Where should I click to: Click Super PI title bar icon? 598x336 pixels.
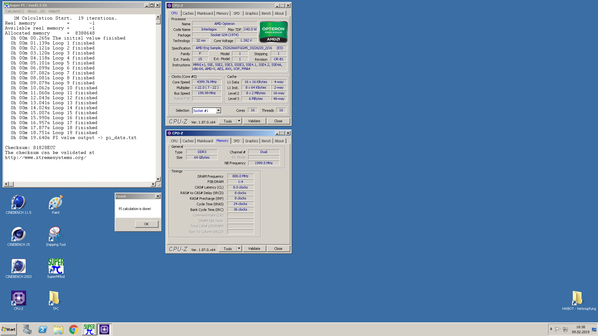click(x=7, y=5)
